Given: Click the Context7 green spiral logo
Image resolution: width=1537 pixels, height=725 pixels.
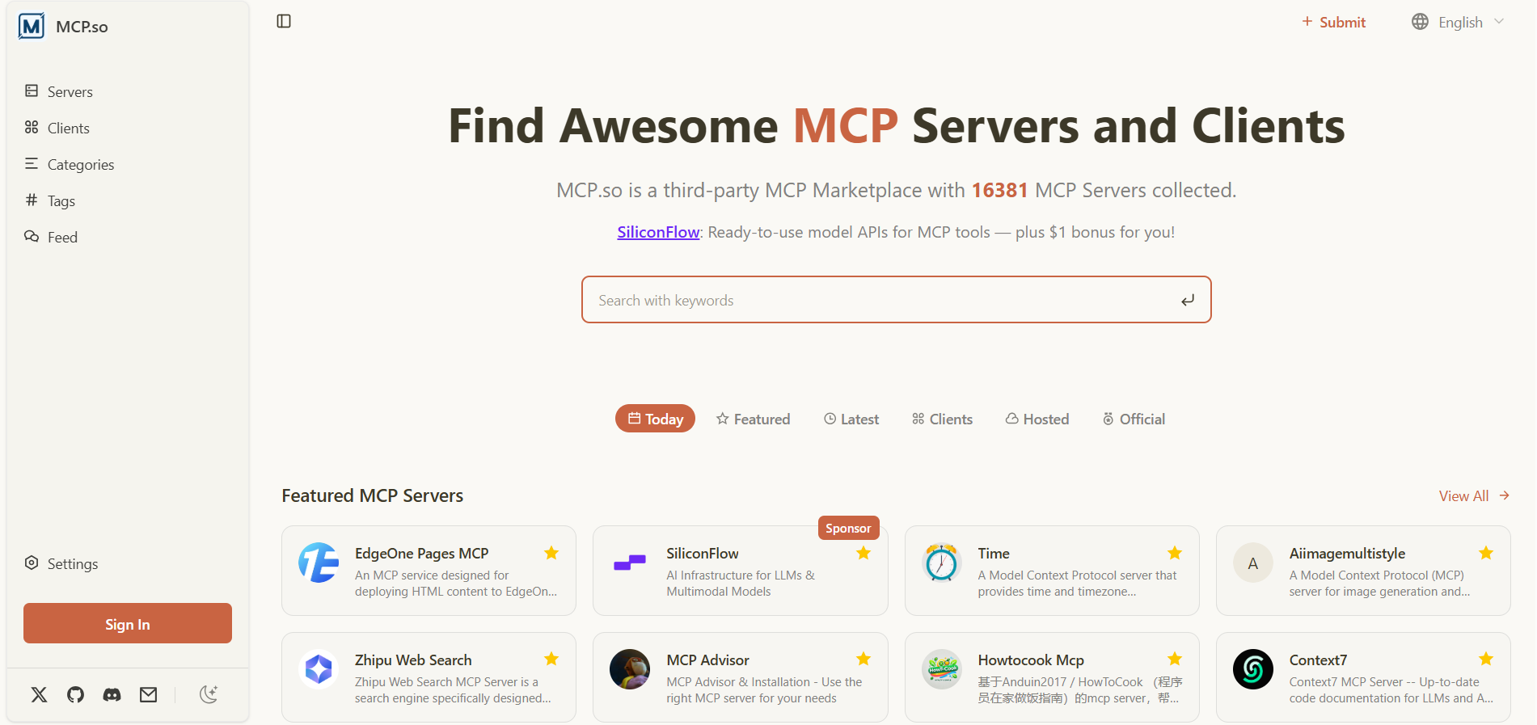Looking at the screenshot, I should (x=1253, y=669).
